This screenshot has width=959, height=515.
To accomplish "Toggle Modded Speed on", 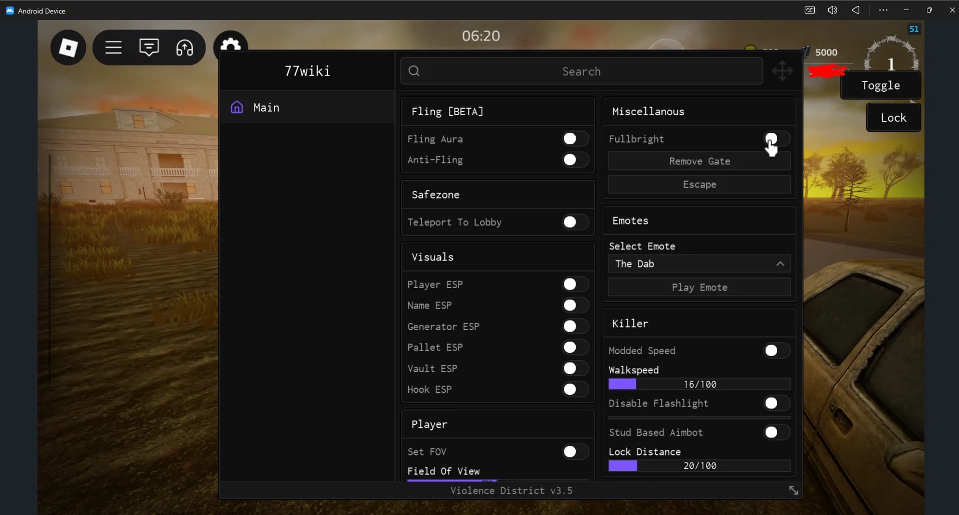I will [x=776, y=351].
